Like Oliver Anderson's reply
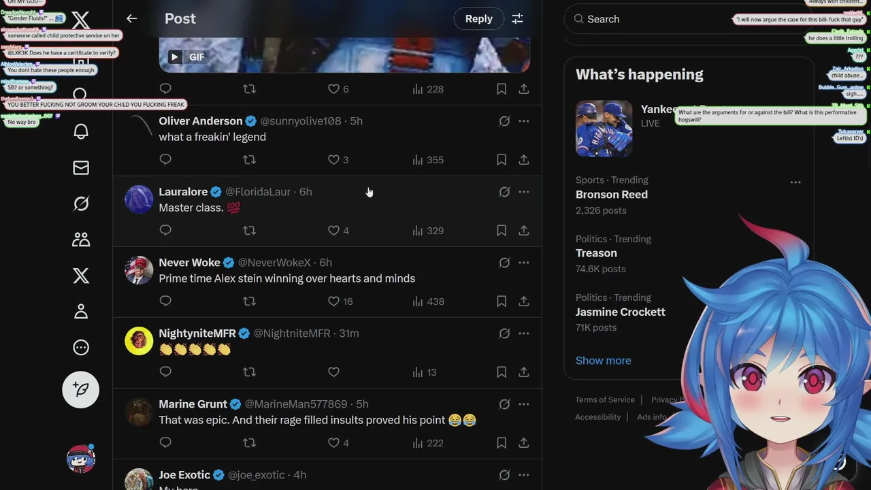This screenshot has width=871, height=490. click(333, 160)
